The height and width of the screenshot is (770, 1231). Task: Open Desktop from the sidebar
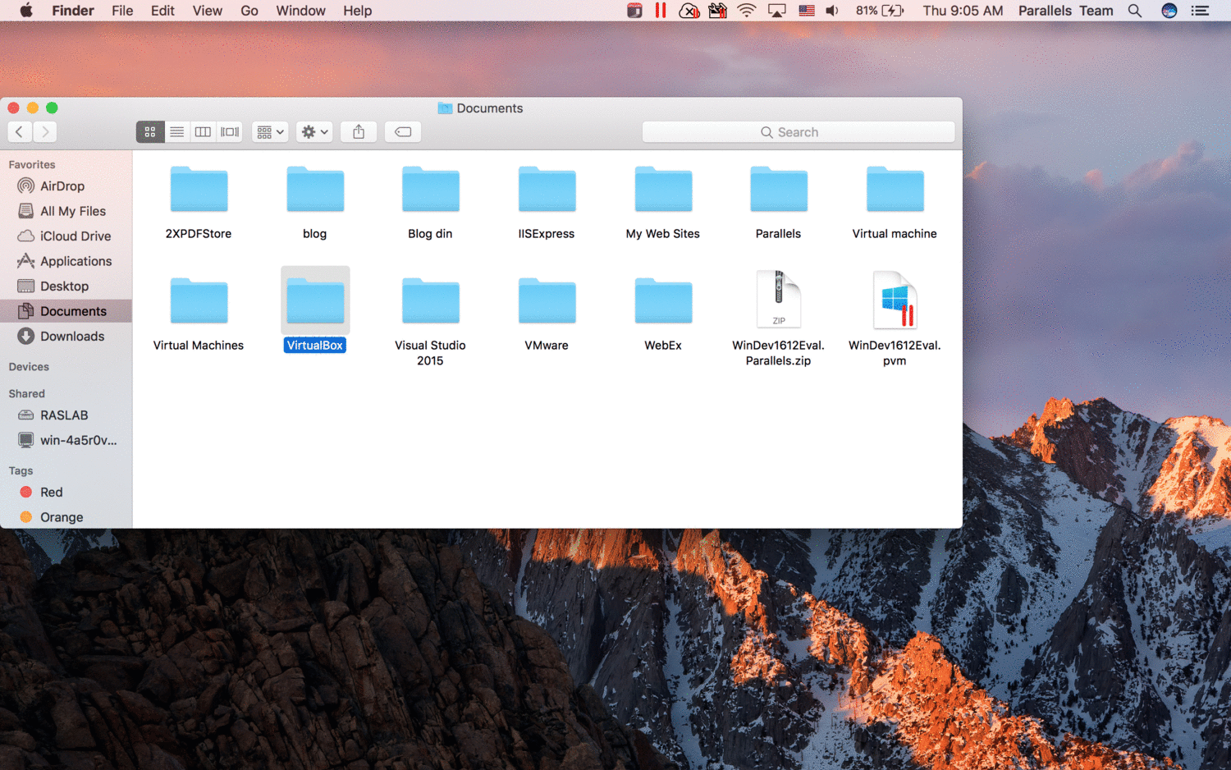click(66, 286)
